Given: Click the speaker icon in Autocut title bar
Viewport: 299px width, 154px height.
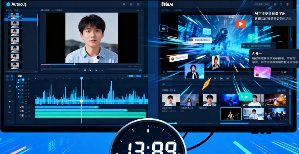Looking at the screenshot, I should (x=124, y=4).
